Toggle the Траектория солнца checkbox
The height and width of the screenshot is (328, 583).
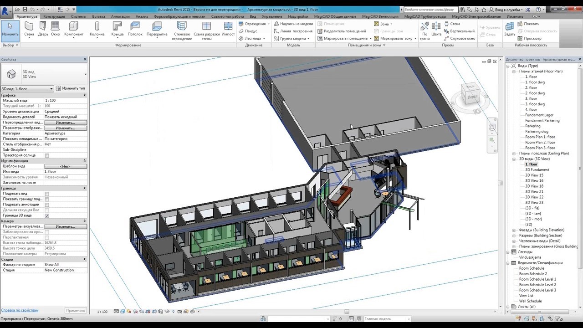47,155
